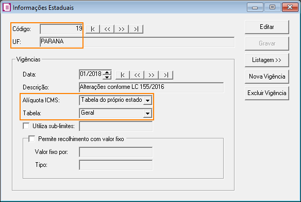Go to first record next to Código
The width and height of the screenshot is (301, 202).
93,29
